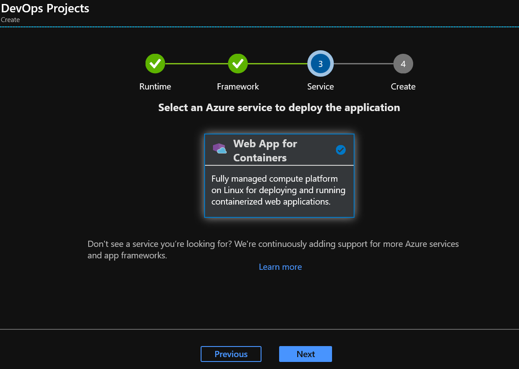Click the 'Select an Azure service' heading
The height and width of the screenshot is (369, 519).
click(279, 108)
